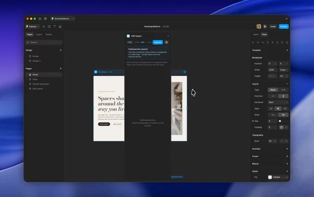Switch to the Agent tab
Screen dimensions: 314x197
pos(256,34)
